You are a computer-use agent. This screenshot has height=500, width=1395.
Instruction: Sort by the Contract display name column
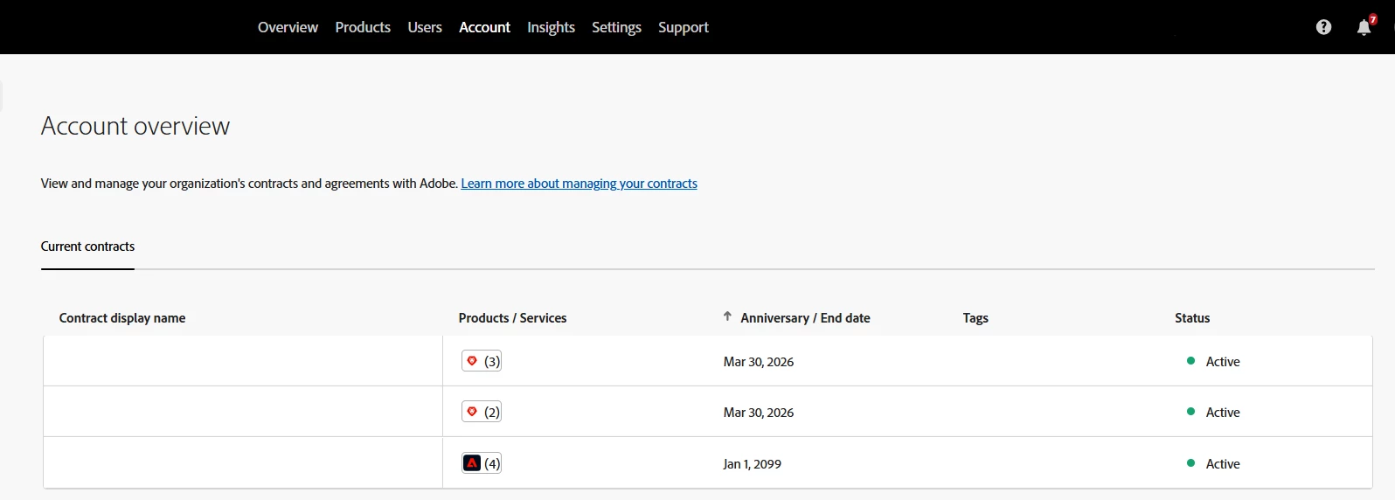122,318
